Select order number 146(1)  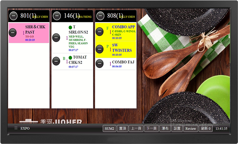[x=72, y=16]
